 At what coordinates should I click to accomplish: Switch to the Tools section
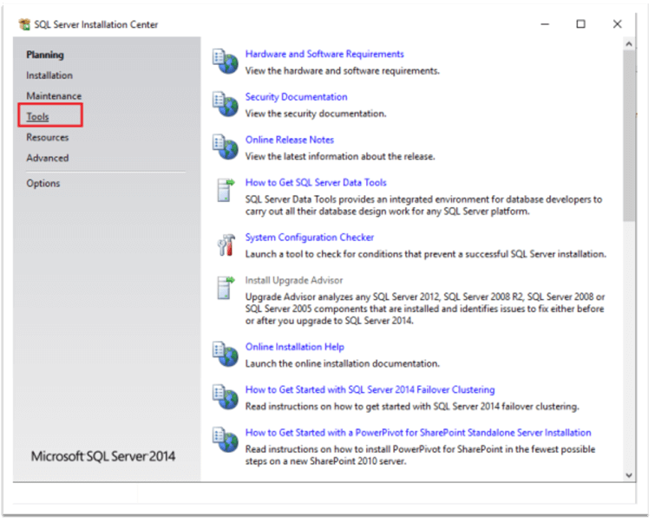(x=37, y=117)
